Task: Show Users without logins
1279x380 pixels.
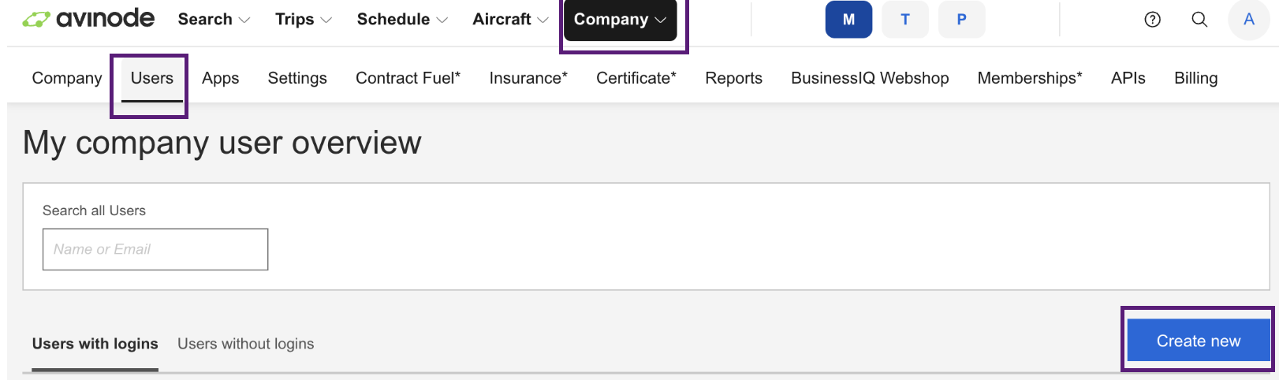Action: pyautogui.click(x=245, y=344)
